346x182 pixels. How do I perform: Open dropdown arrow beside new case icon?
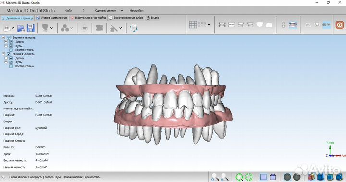click(x=13, y=28)
